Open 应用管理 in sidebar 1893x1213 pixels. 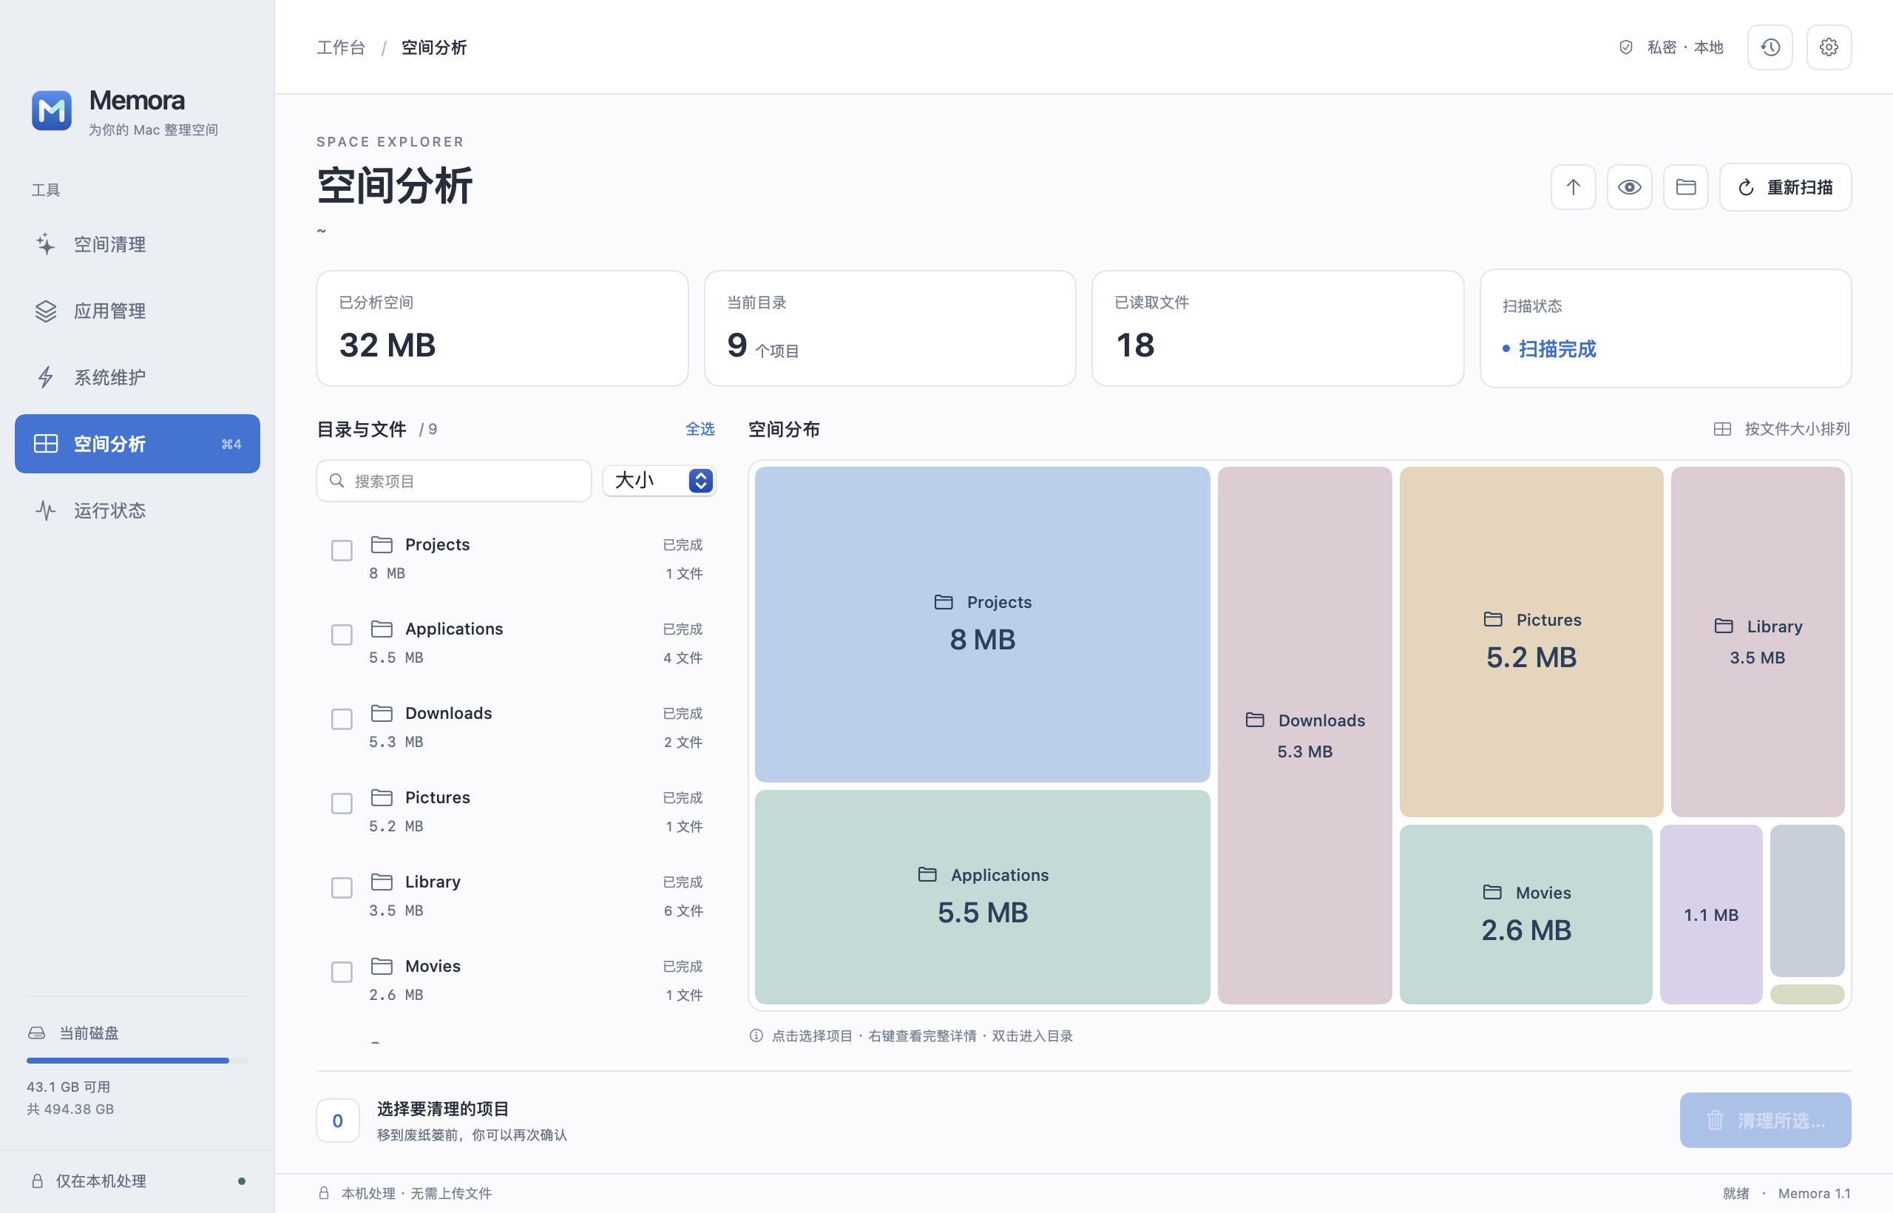pyautogui.click(x=137, y=311)
